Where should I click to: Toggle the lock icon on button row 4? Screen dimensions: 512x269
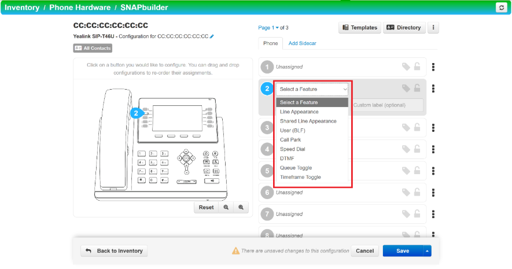[417, 149]
